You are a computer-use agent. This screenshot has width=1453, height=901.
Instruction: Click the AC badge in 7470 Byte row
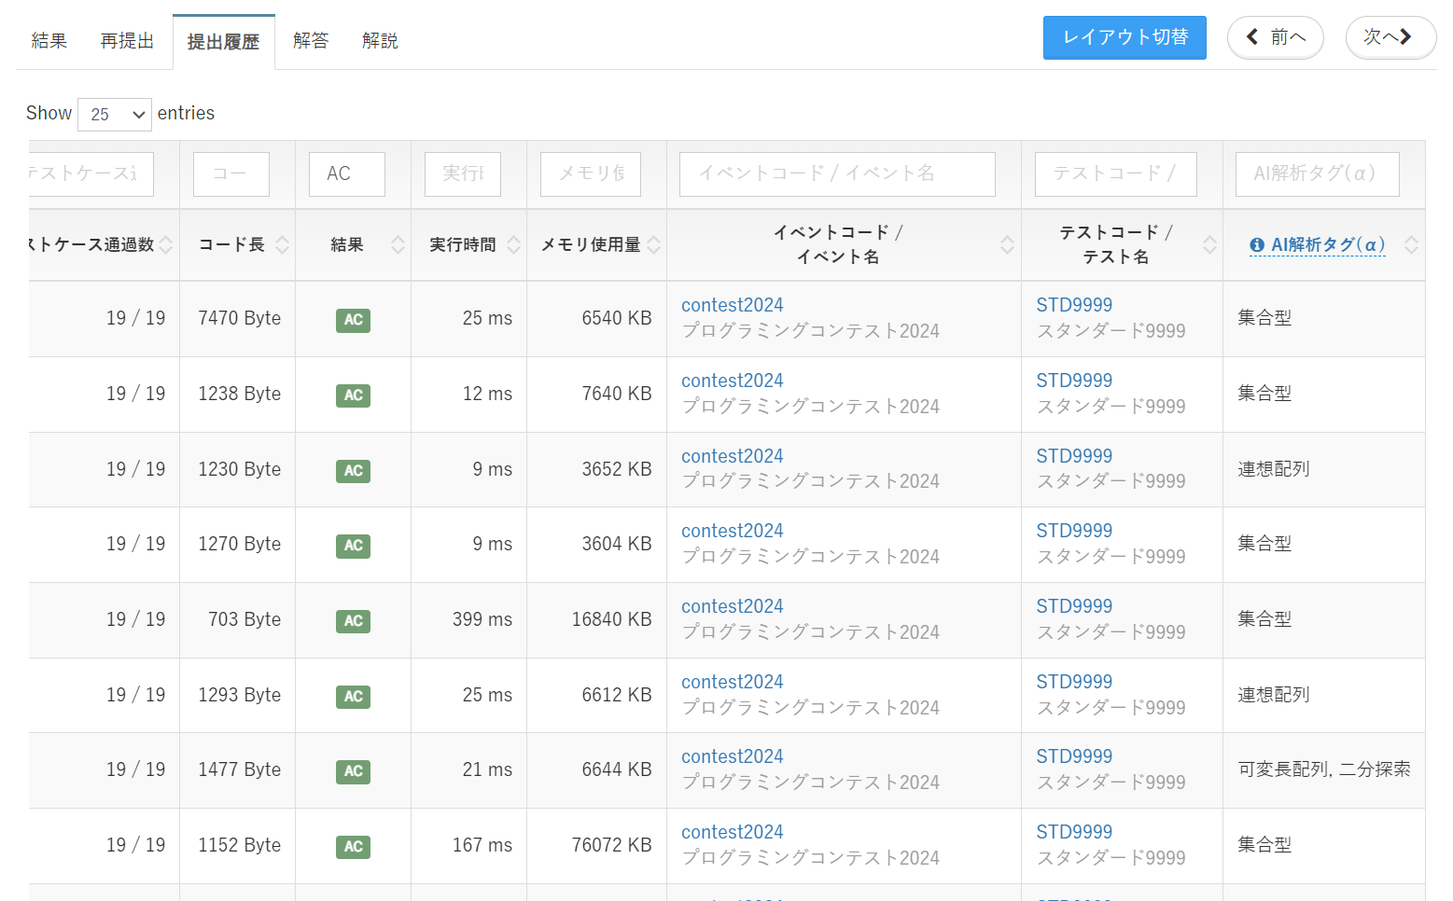(353, 320)
